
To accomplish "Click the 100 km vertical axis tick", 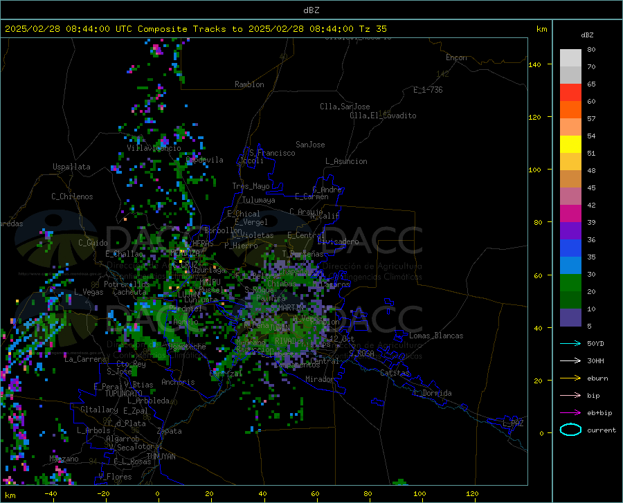I will [x=534, y=170].
